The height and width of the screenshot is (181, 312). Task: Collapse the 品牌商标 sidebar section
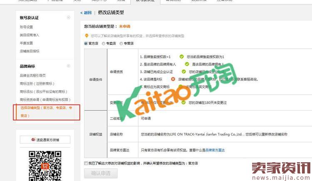tap(69, 66)
